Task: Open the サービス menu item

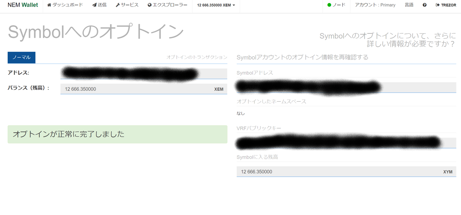Action: point(127,5)
